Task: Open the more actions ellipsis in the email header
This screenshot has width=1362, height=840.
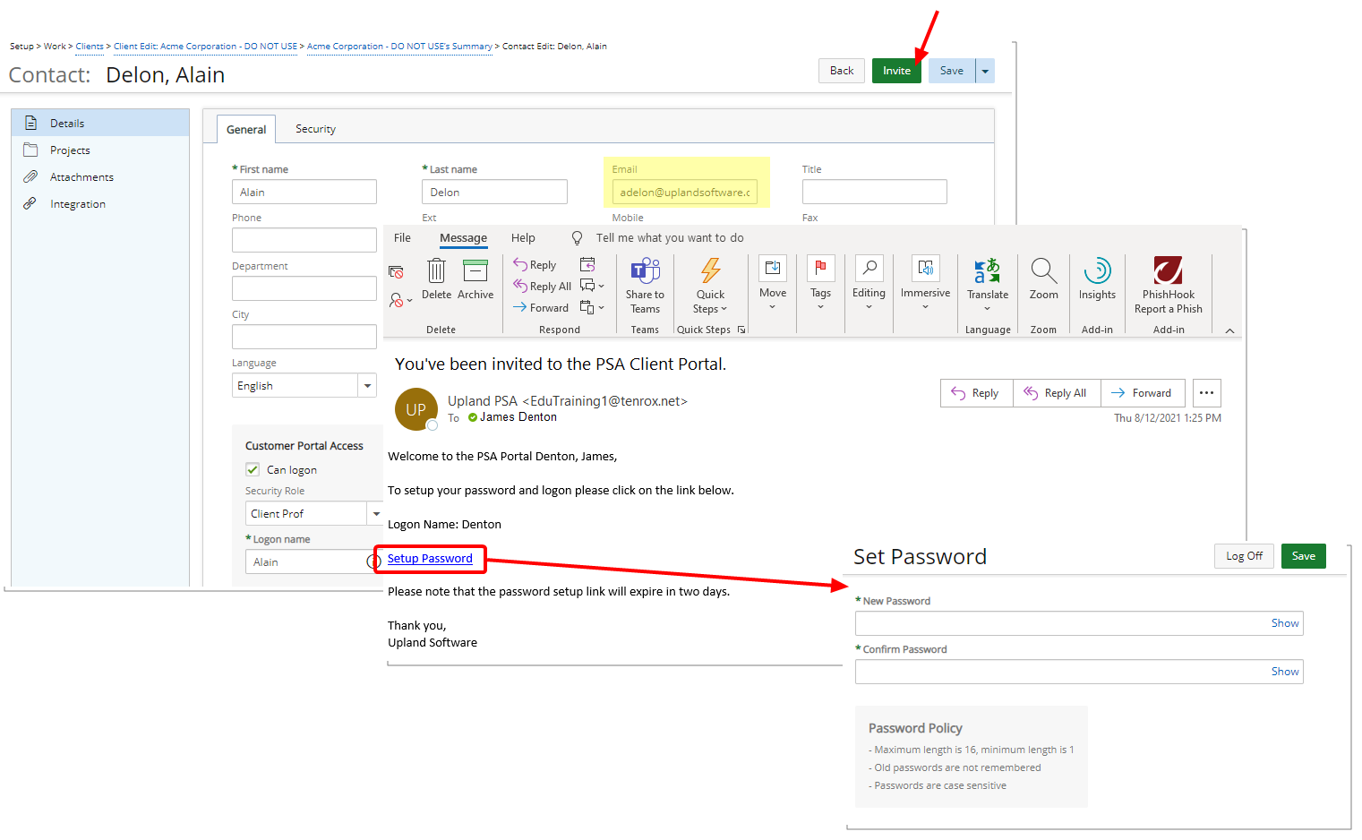Action: click(1207, 393)
